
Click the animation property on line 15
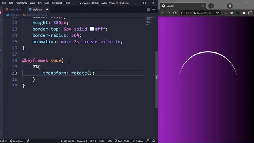click(x=44, y=41)
